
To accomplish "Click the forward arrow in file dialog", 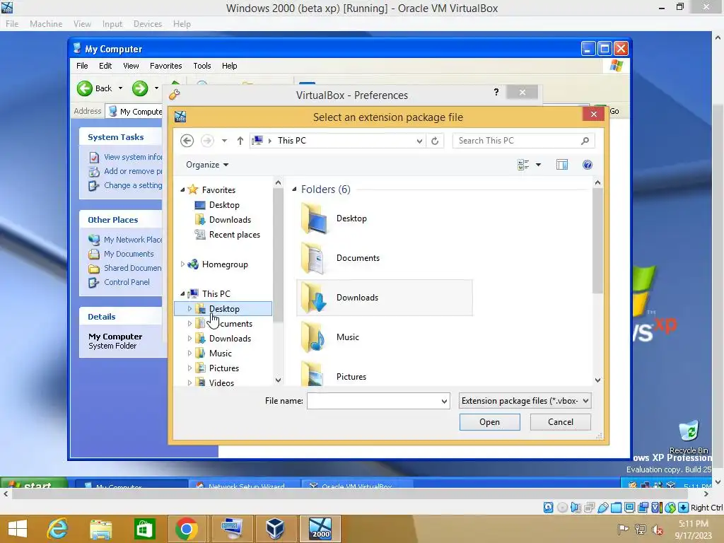I will pos(207,141).
